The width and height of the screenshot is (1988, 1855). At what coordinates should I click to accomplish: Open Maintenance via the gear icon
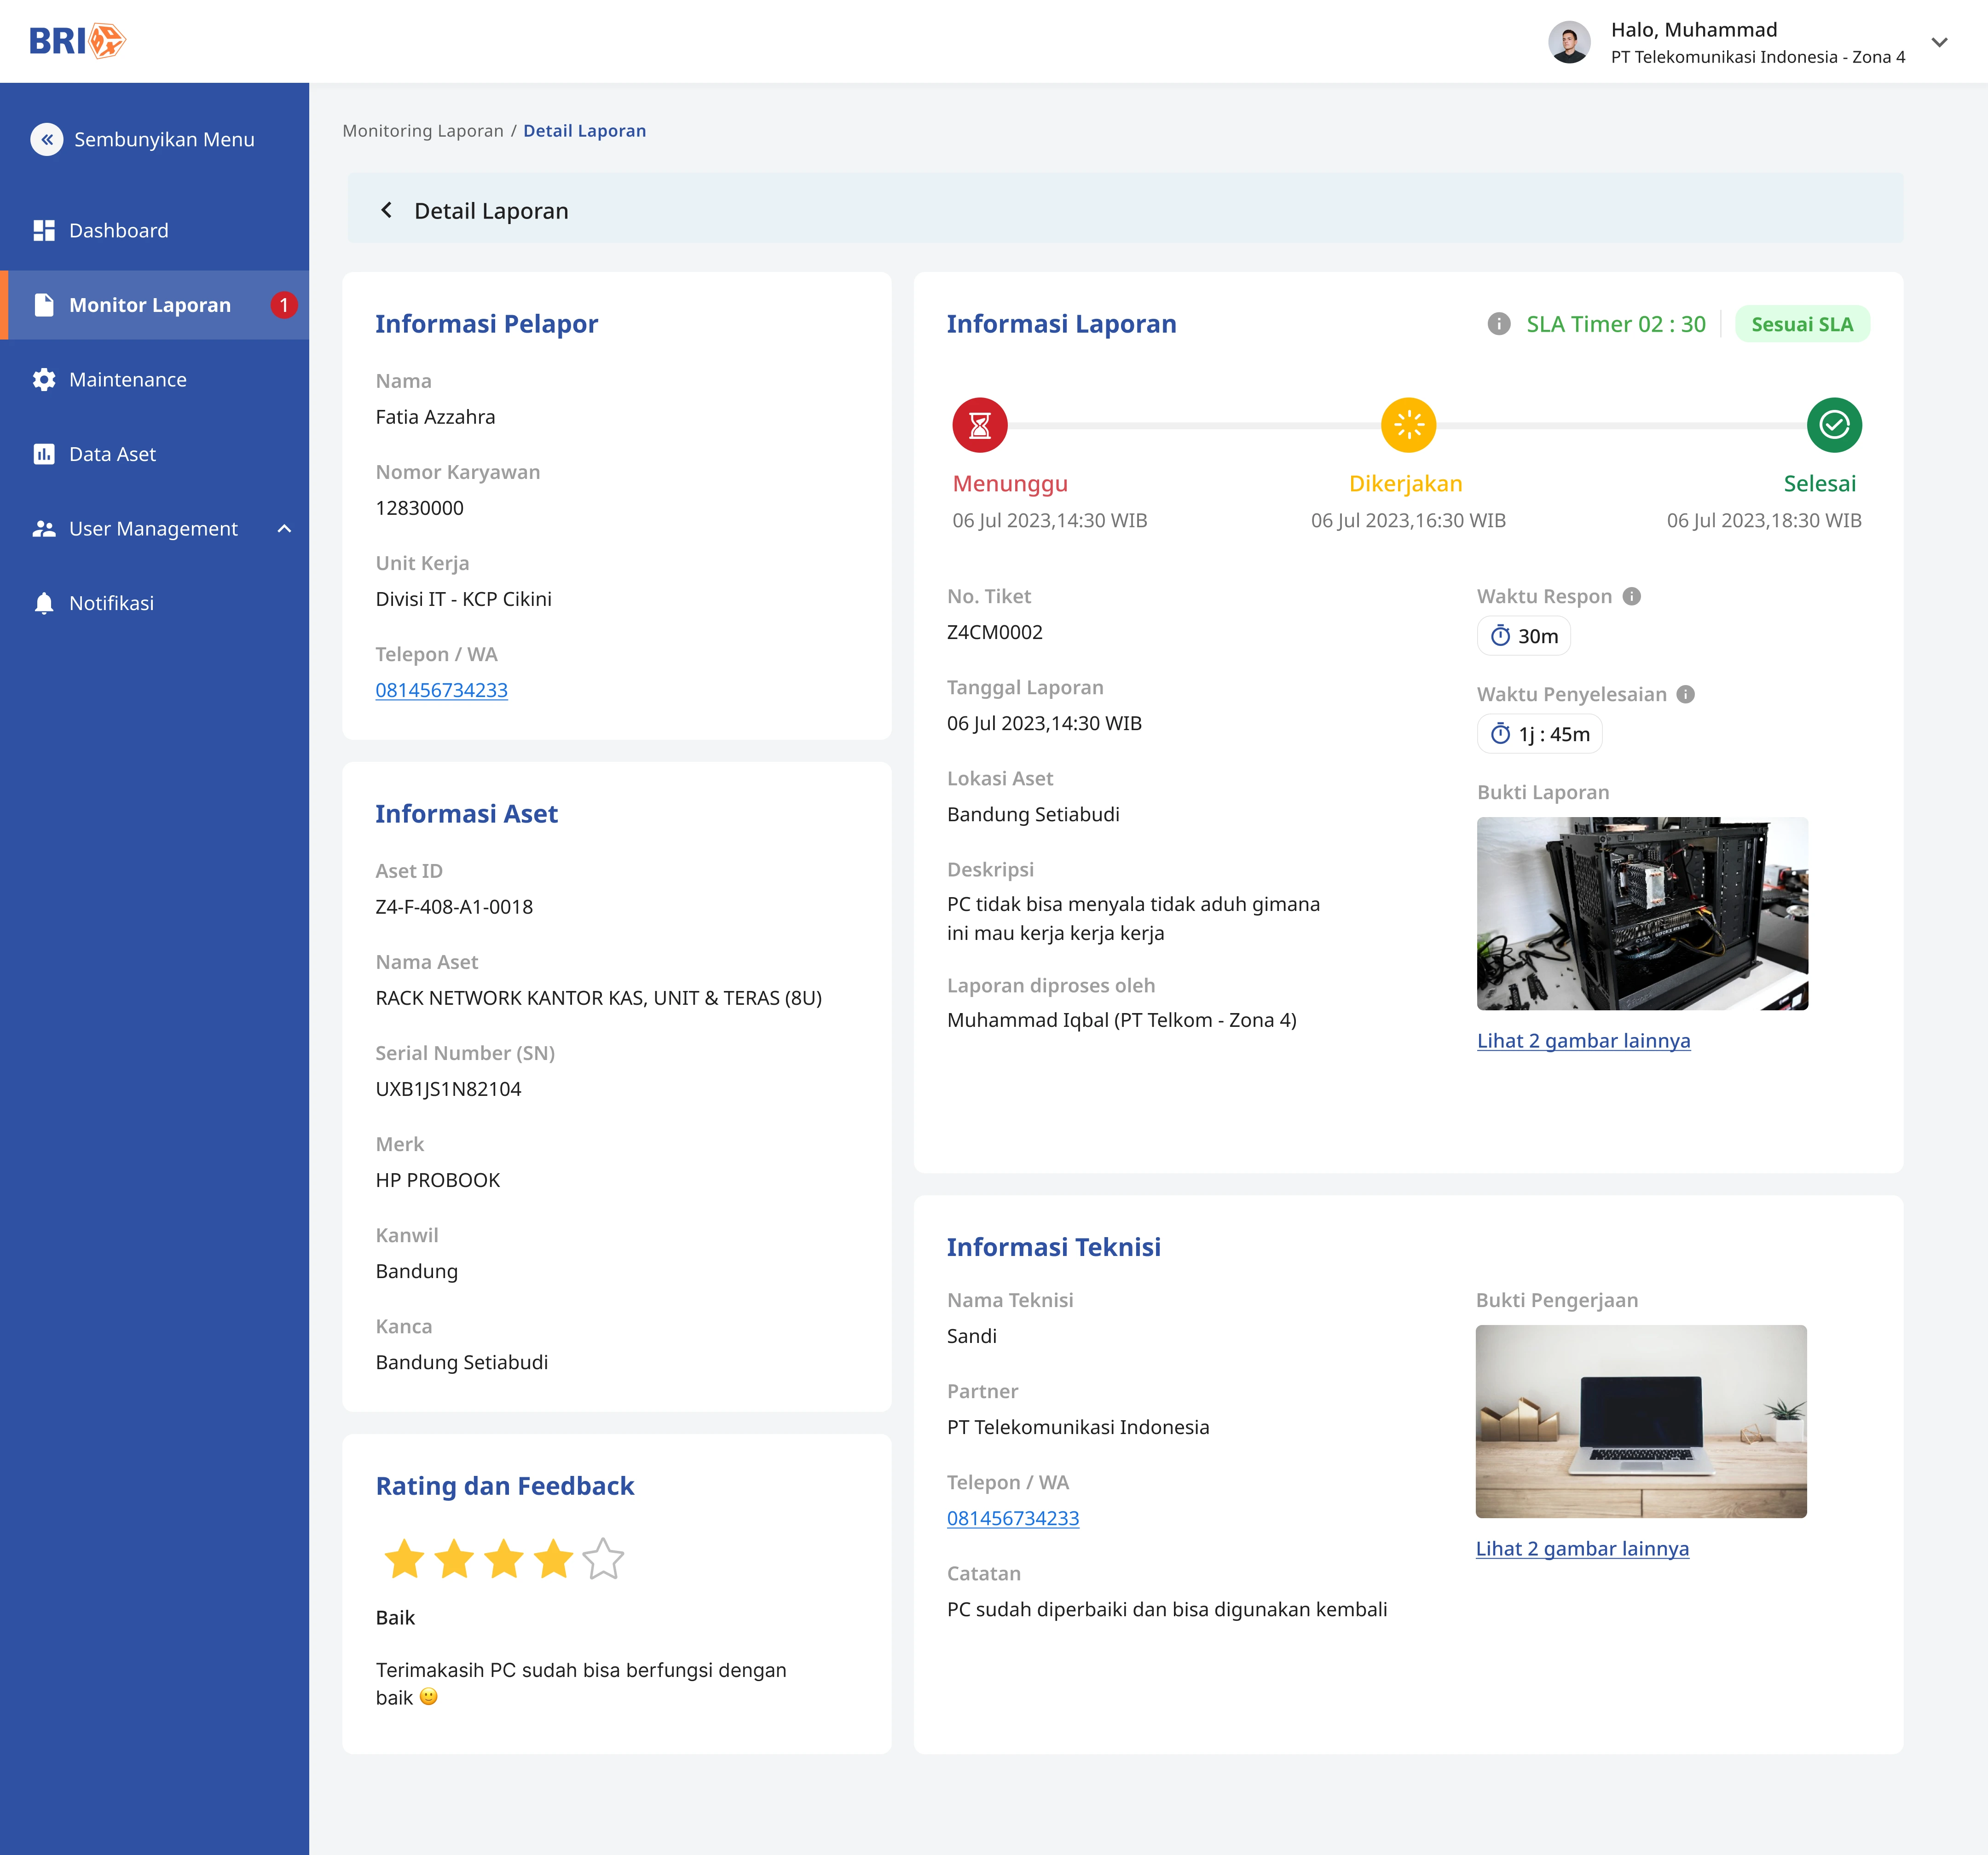(44, 379)
